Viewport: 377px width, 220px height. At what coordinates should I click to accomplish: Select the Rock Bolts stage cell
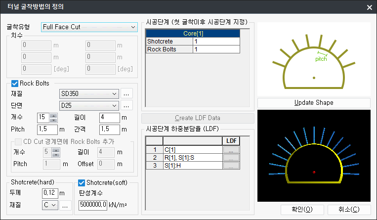216,49
